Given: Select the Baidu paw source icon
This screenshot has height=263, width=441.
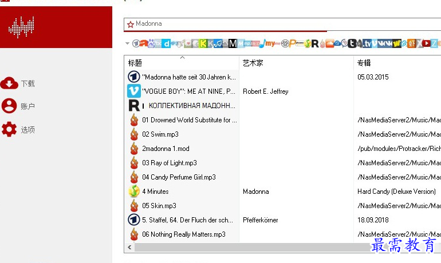Looking at the screenshot, I should point(151,43).
